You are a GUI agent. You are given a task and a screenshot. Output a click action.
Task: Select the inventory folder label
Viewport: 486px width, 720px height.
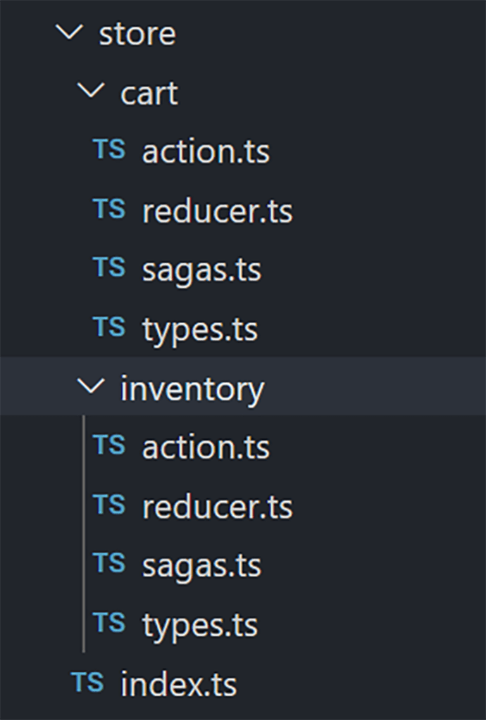pos(192,389)
